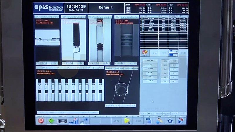The image size is (235, 132).
Task: Turn CAP_PL inspection ON
Action: point(165,61)
